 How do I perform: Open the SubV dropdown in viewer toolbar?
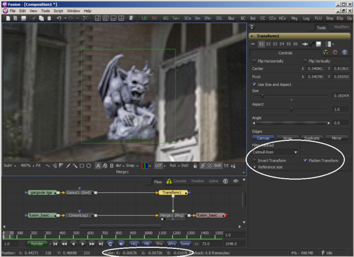(10, 166)
